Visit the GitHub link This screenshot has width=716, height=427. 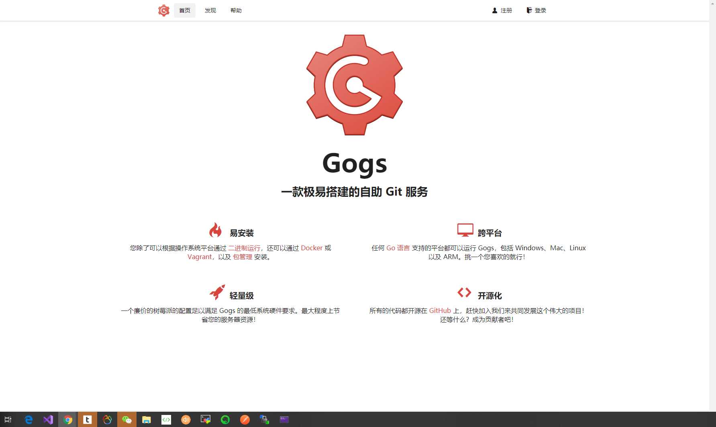[x=440, y=311]
